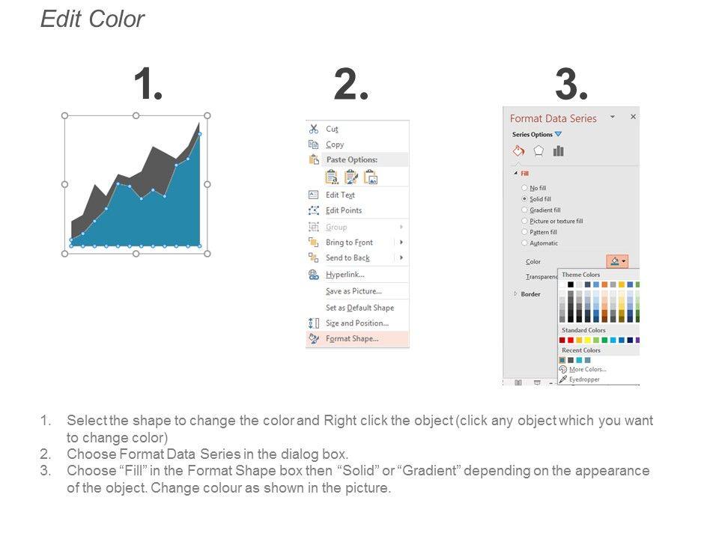Click the Hyperlink icon in context menu
Image resolution: width=719 pixels, height=539 pixels.
click(314, 275)
